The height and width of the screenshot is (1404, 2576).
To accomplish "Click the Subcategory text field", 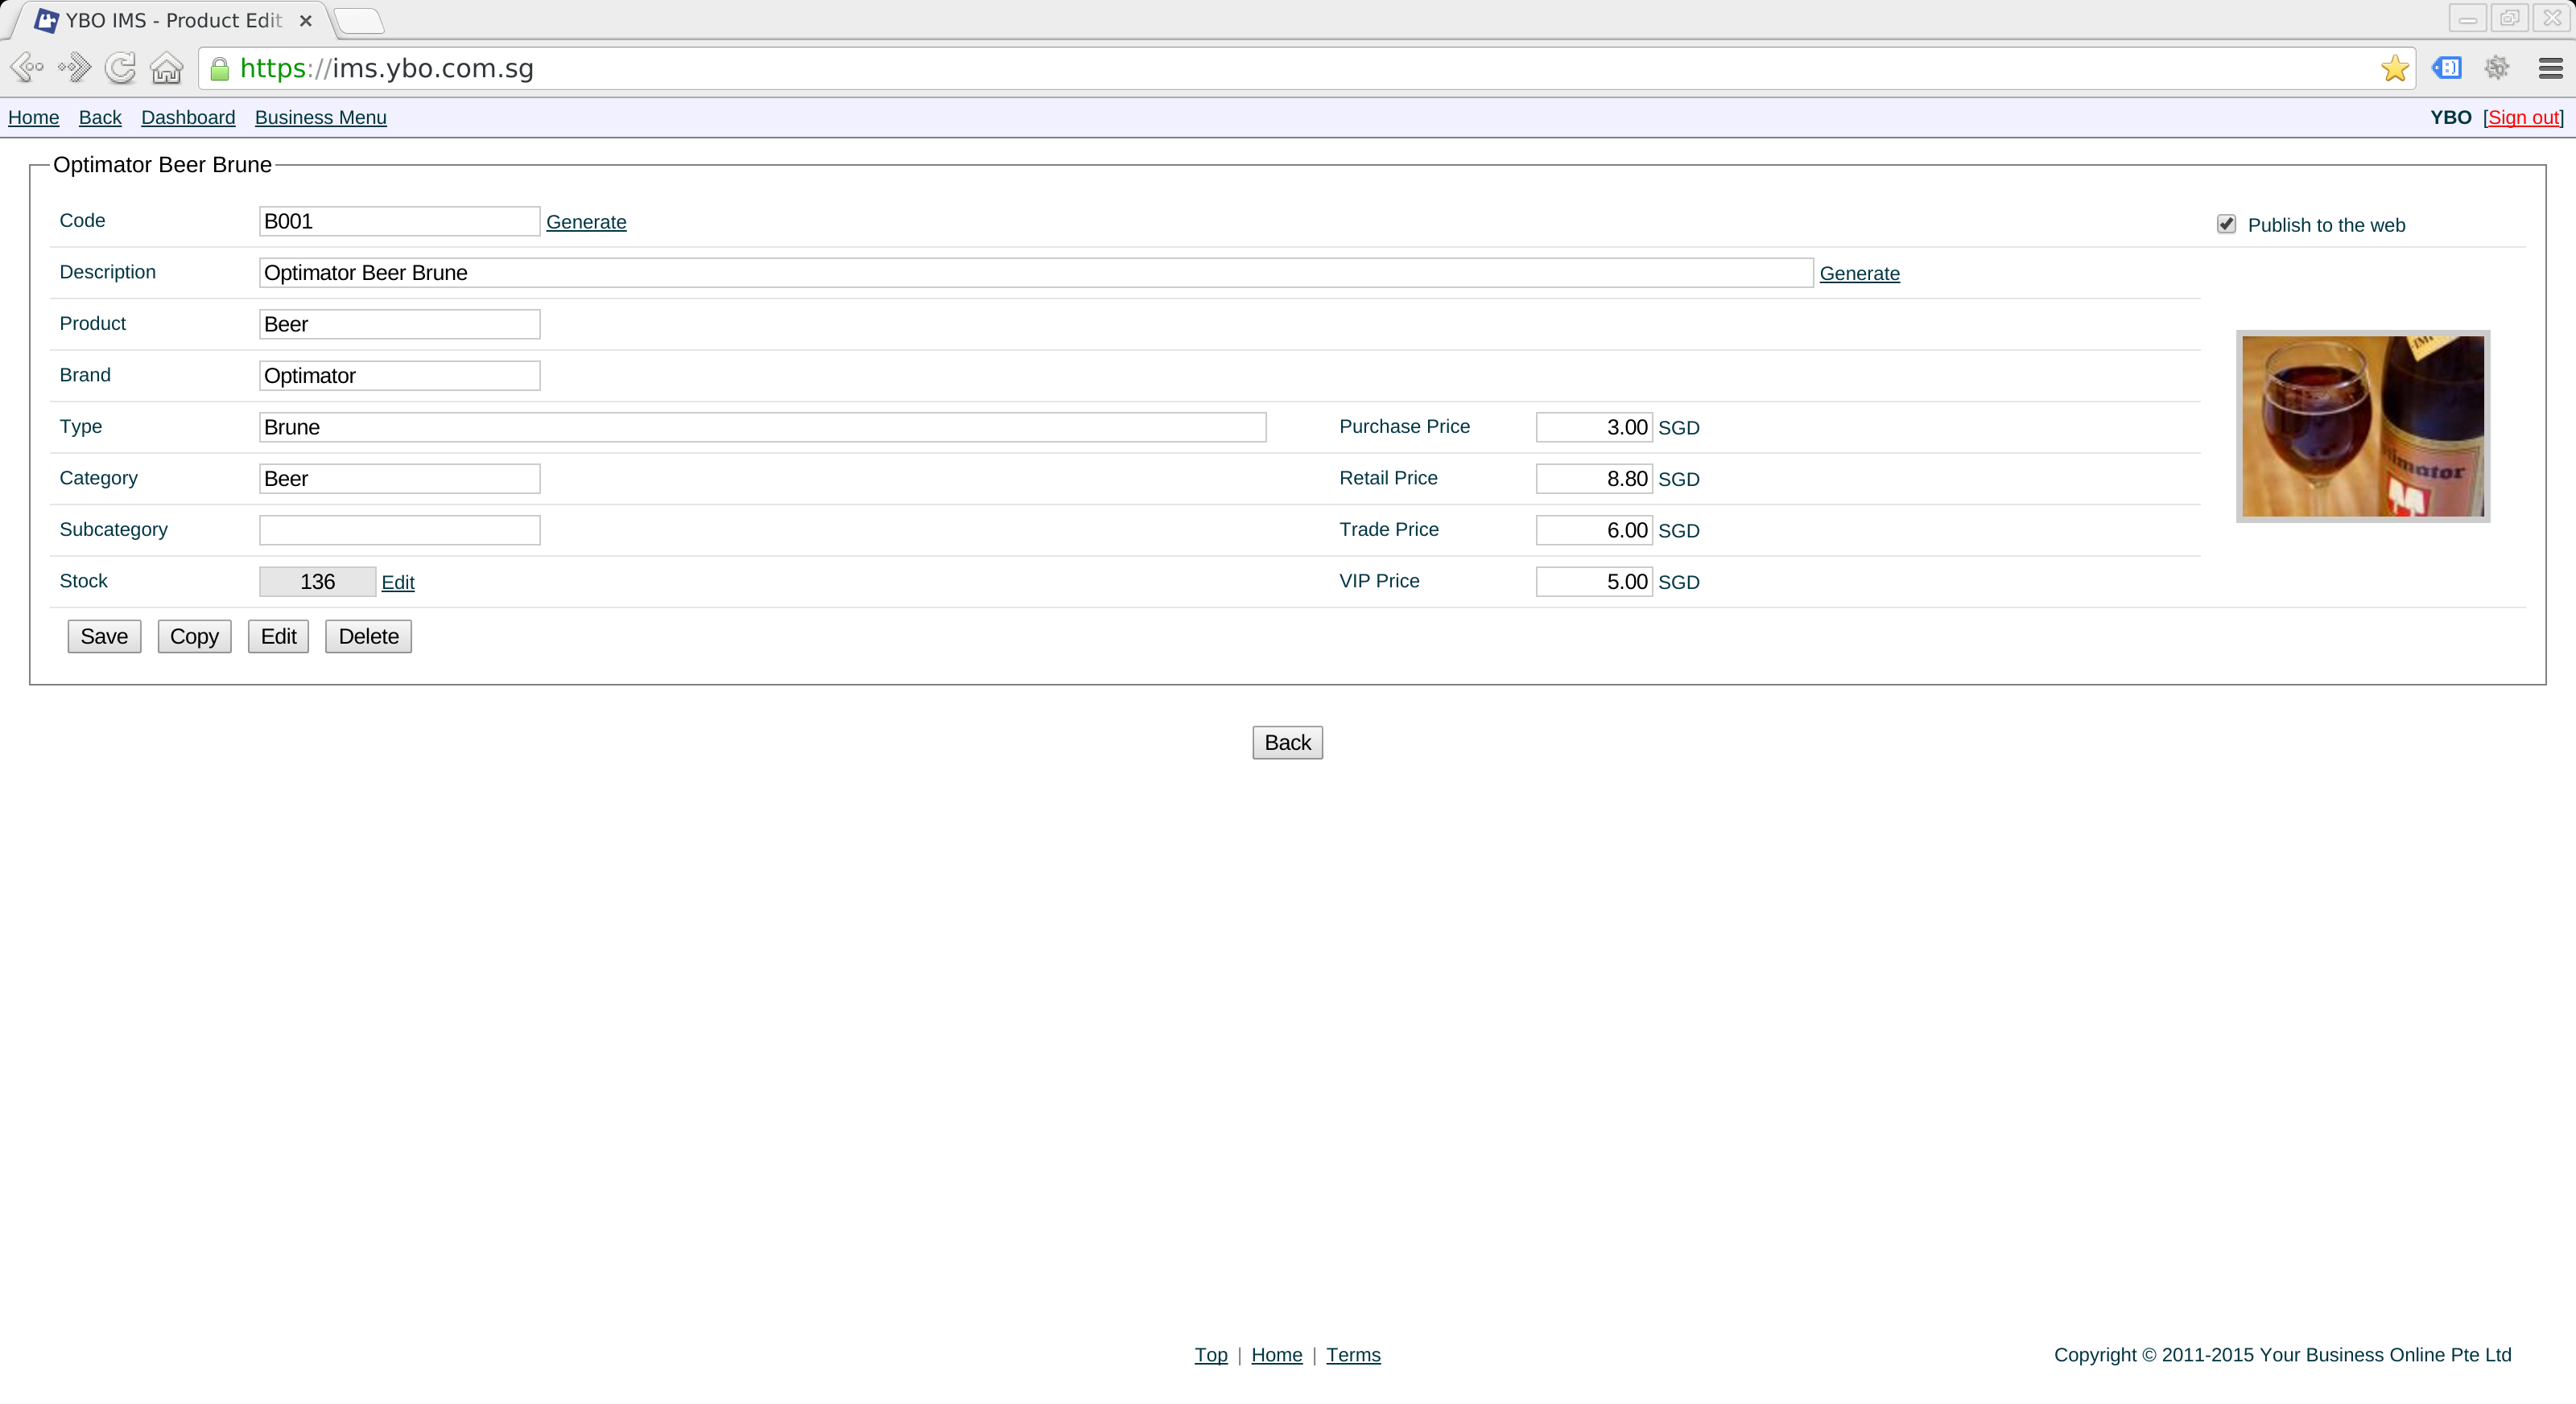I will point(400,529).
